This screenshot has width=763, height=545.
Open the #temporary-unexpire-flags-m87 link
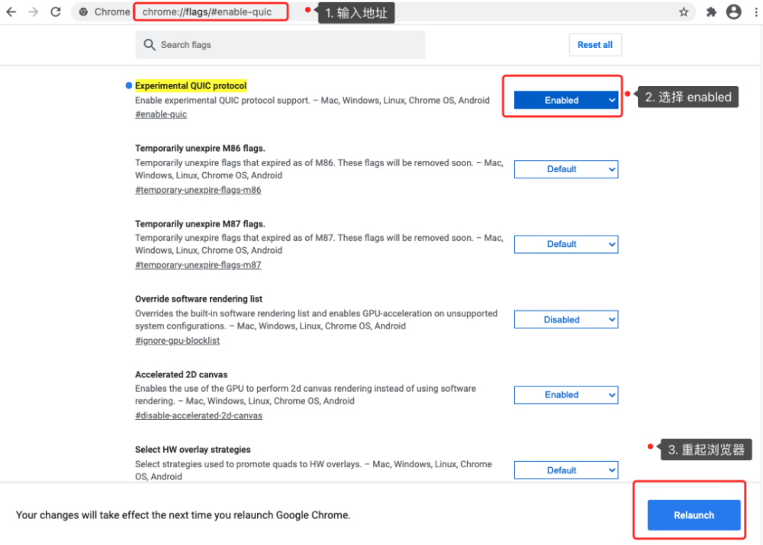198,265
